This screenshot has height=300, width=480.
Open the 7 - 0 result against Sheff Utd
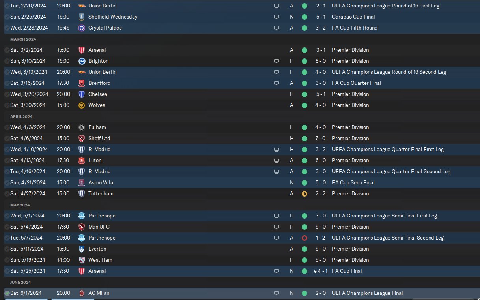[321, 139]
